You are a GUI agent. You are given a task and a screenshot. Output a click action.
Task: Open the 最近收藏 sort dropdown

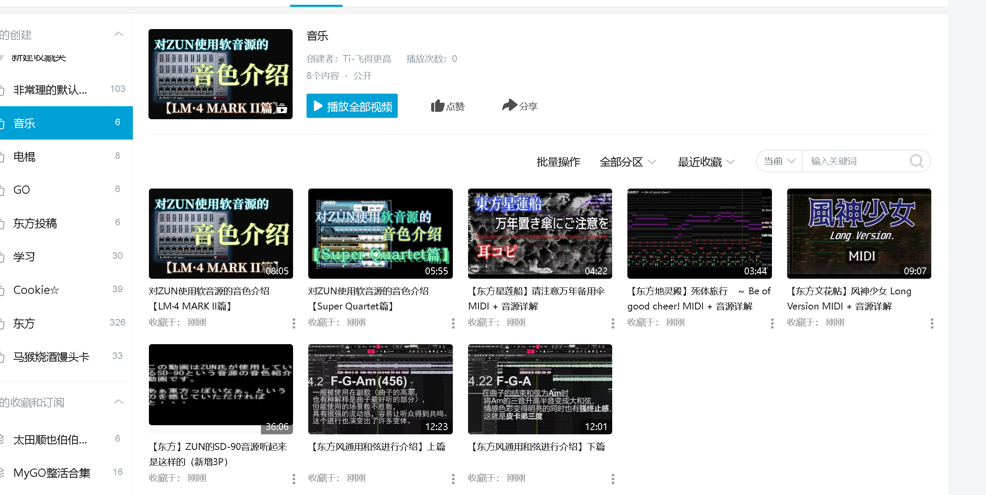tap(706, 162)
